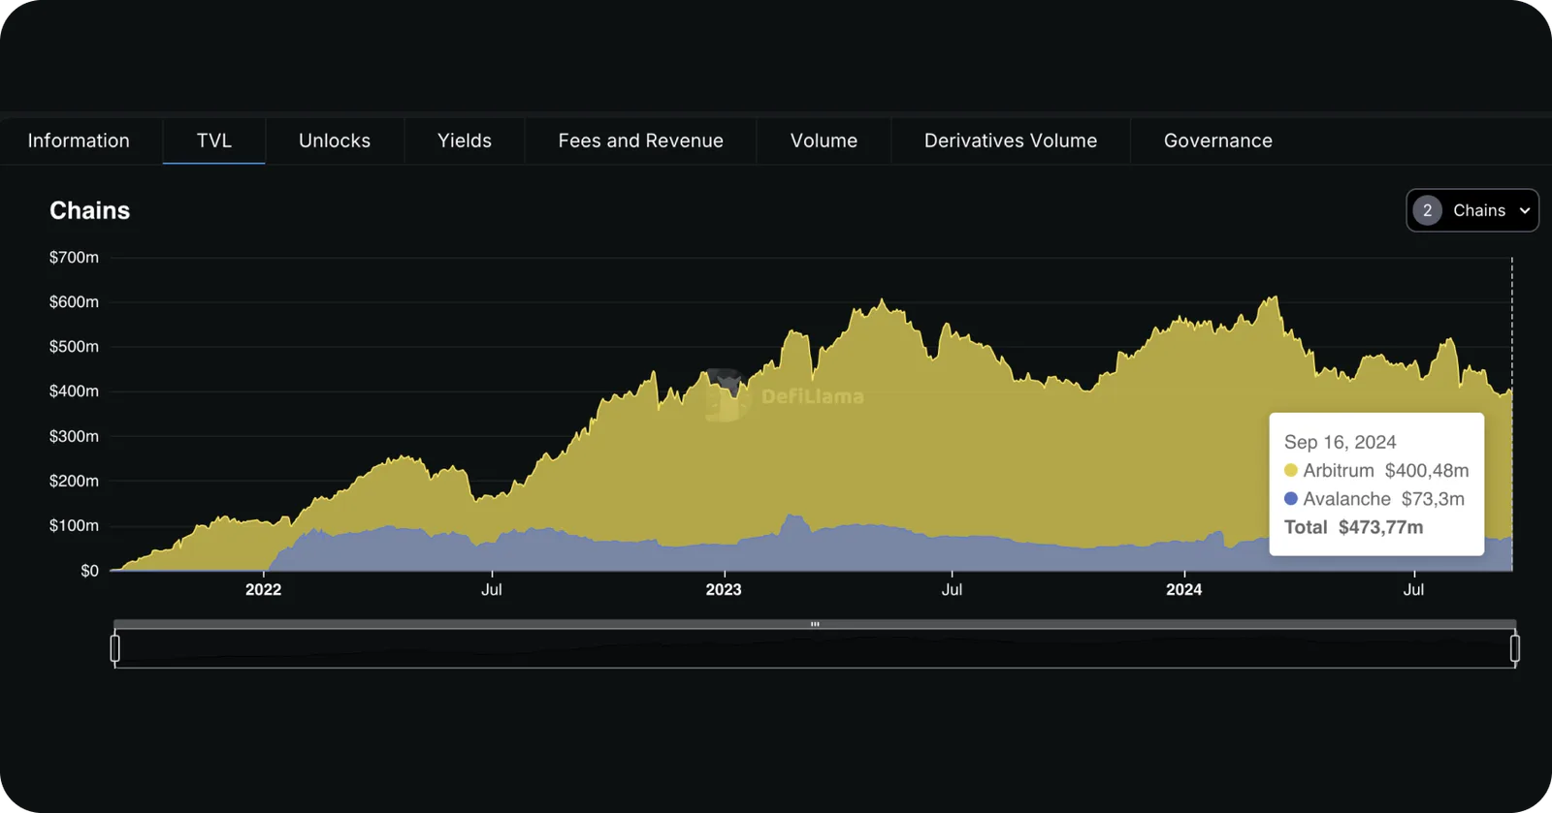Click the Arbitrum $400,48m tooltip row
The height and width of the screenshot is (813, 1552).
coord(1376,470)
